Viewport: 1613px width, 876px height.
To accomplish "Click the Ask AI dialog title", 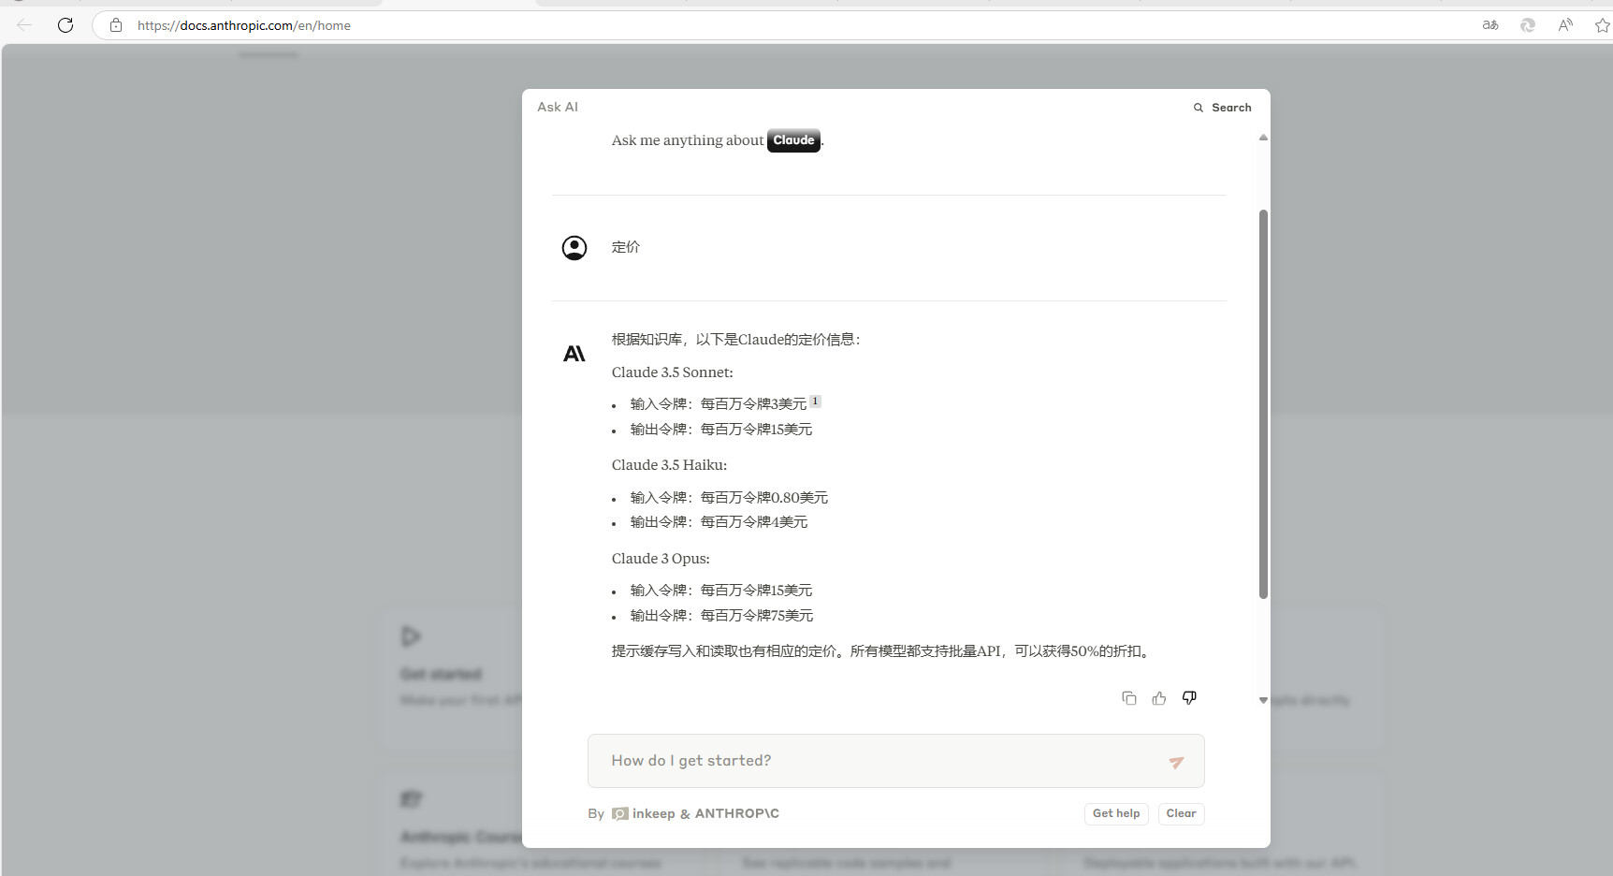I will pyautogui.click(x=558, y=107).
